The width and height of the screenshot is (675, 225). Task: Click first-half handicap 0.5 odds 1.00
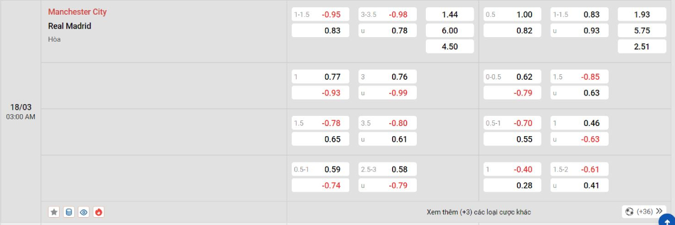pyautogui.click(x=512, y=15)
